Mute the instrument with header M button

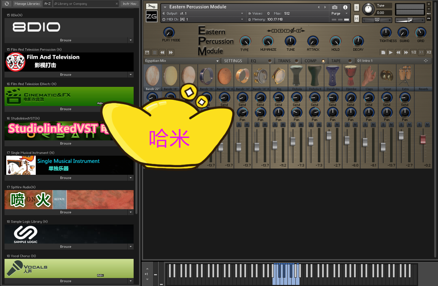tap(356, 18)
